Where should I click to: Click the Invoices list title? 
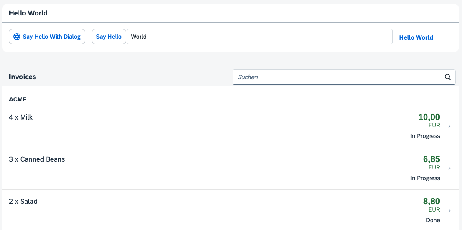pyautogui.click(x=22, y=77)
